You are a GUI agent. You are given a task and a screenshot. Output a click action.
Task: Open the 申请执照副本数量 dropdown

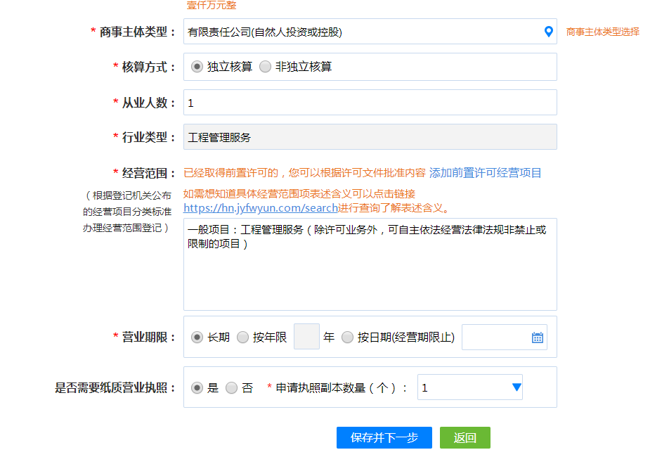coord(469,387)
